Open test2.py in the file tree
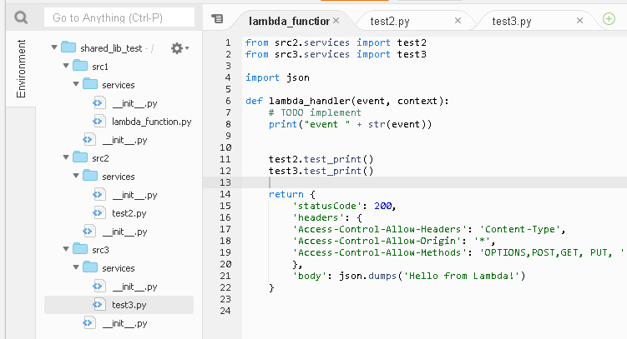This screenshot has height=339, width=627. click(129, 213)
